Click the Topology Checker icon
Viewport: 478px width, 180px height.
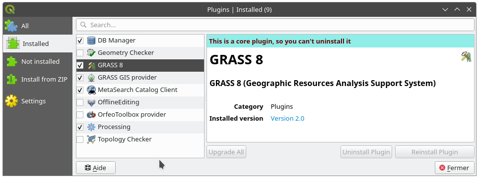pyautogui.click(x=91, y=139)
